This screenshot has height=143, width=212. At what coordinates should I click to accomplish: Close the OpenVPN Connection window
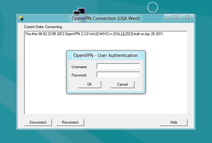[x=187, y=17]
